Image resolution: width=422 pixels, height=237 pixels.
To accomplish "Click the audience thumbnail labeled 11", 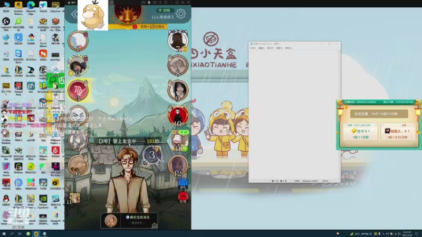I will 74,199.
